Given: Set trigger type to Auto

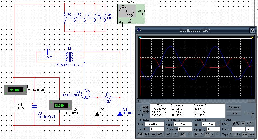Looking at the screenshot, I should pyautogui.click(x=246, y=134).
